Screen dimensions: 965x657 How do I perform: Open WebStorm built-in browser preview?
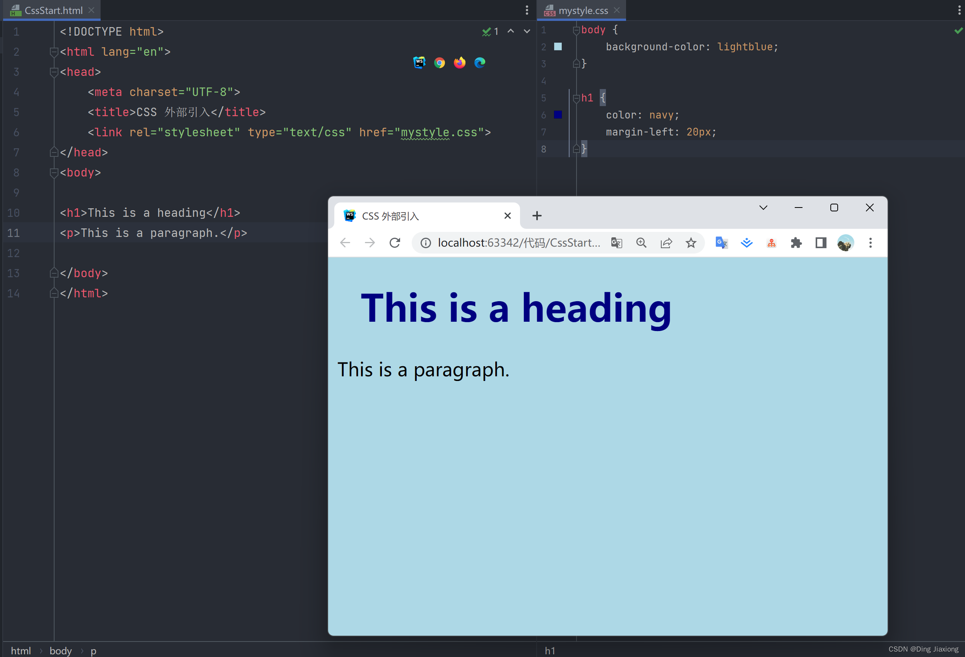(x=419, y=63)
